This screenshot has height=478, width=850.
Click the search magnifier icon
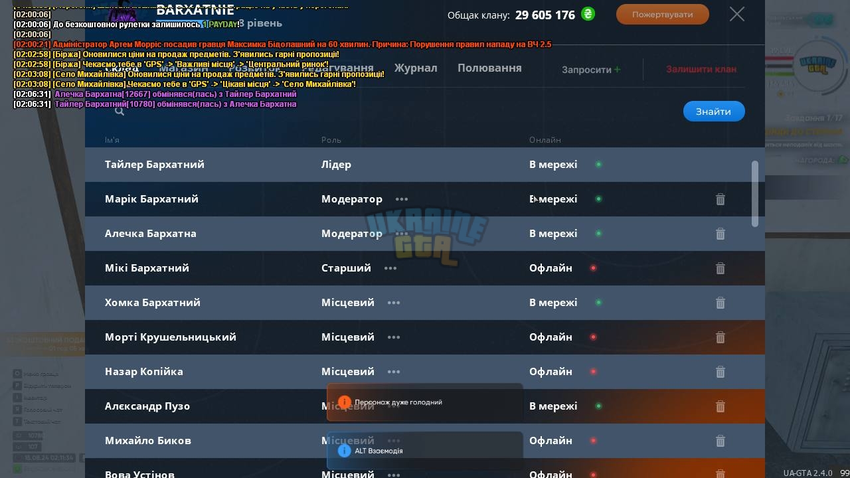point(120,112)
